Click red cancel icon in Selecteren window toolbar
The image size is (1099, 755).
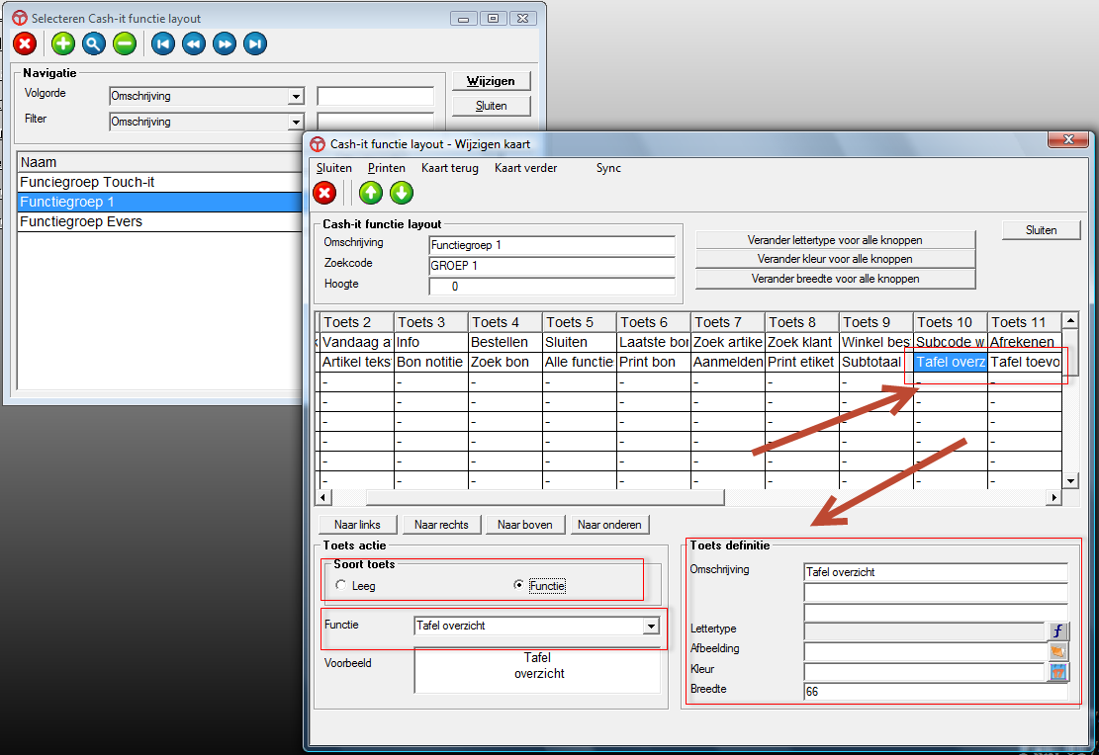tap(25, 44)
